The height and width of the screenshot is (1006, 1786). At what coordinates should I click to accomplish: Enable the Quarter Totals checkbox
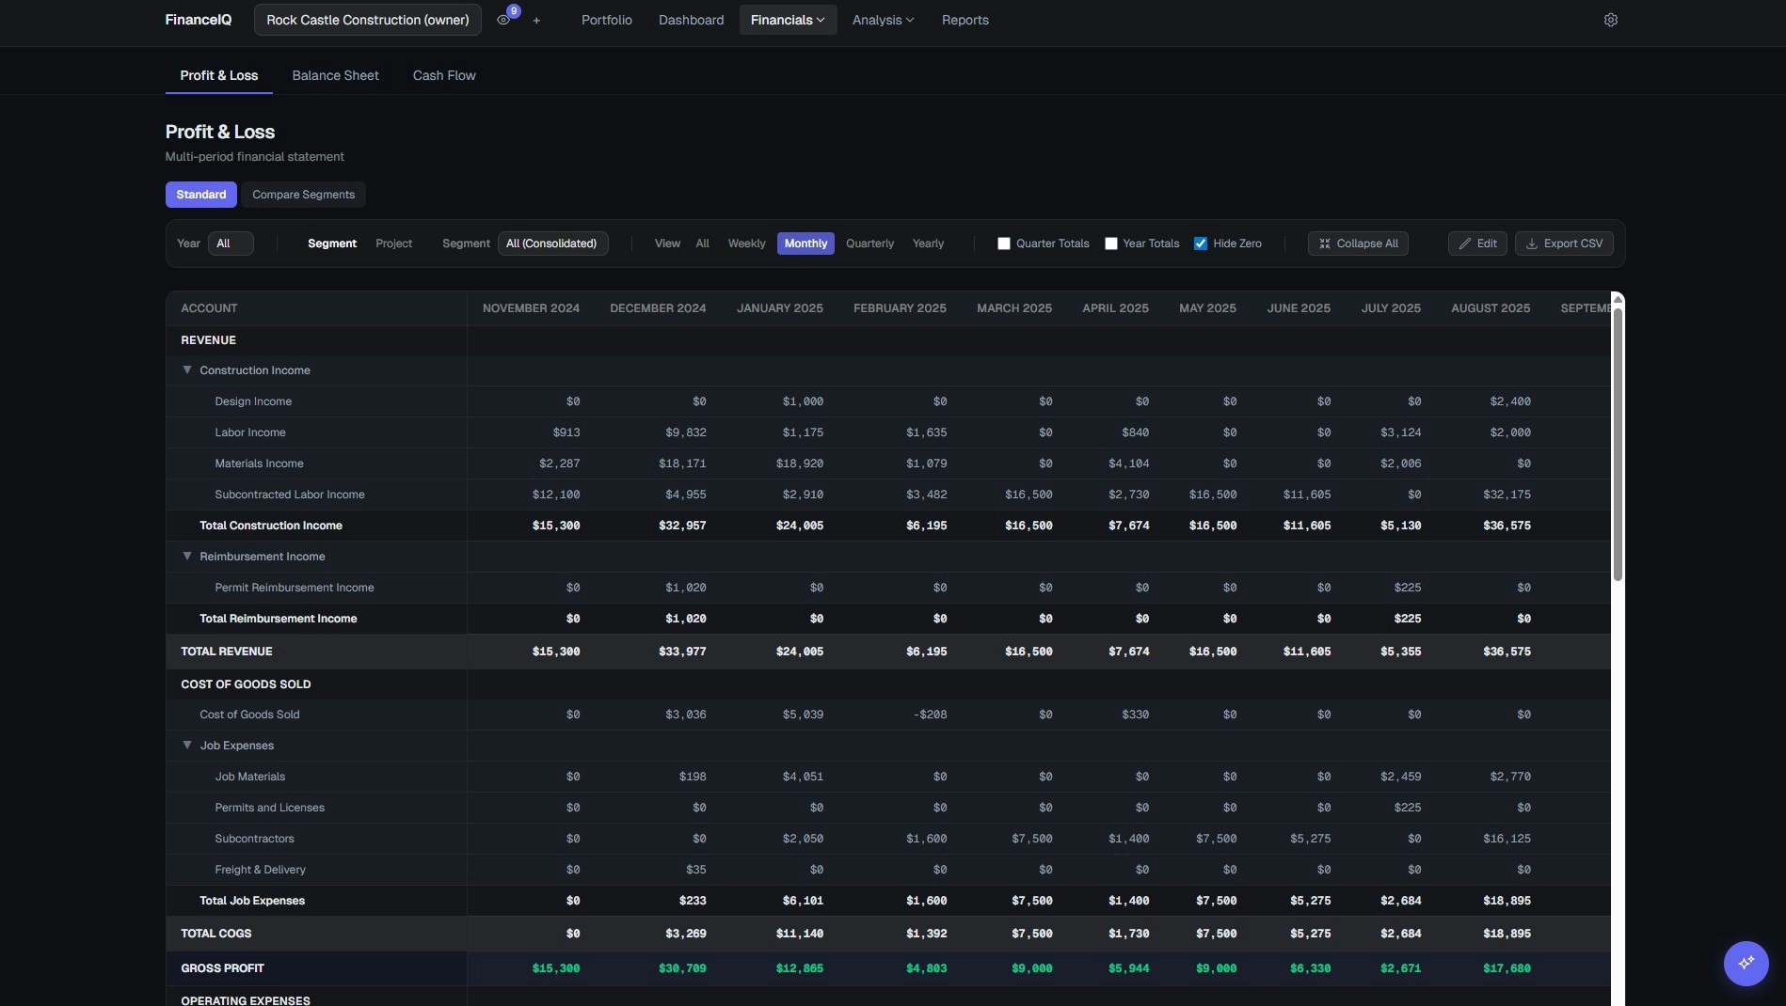point(1003,243)
